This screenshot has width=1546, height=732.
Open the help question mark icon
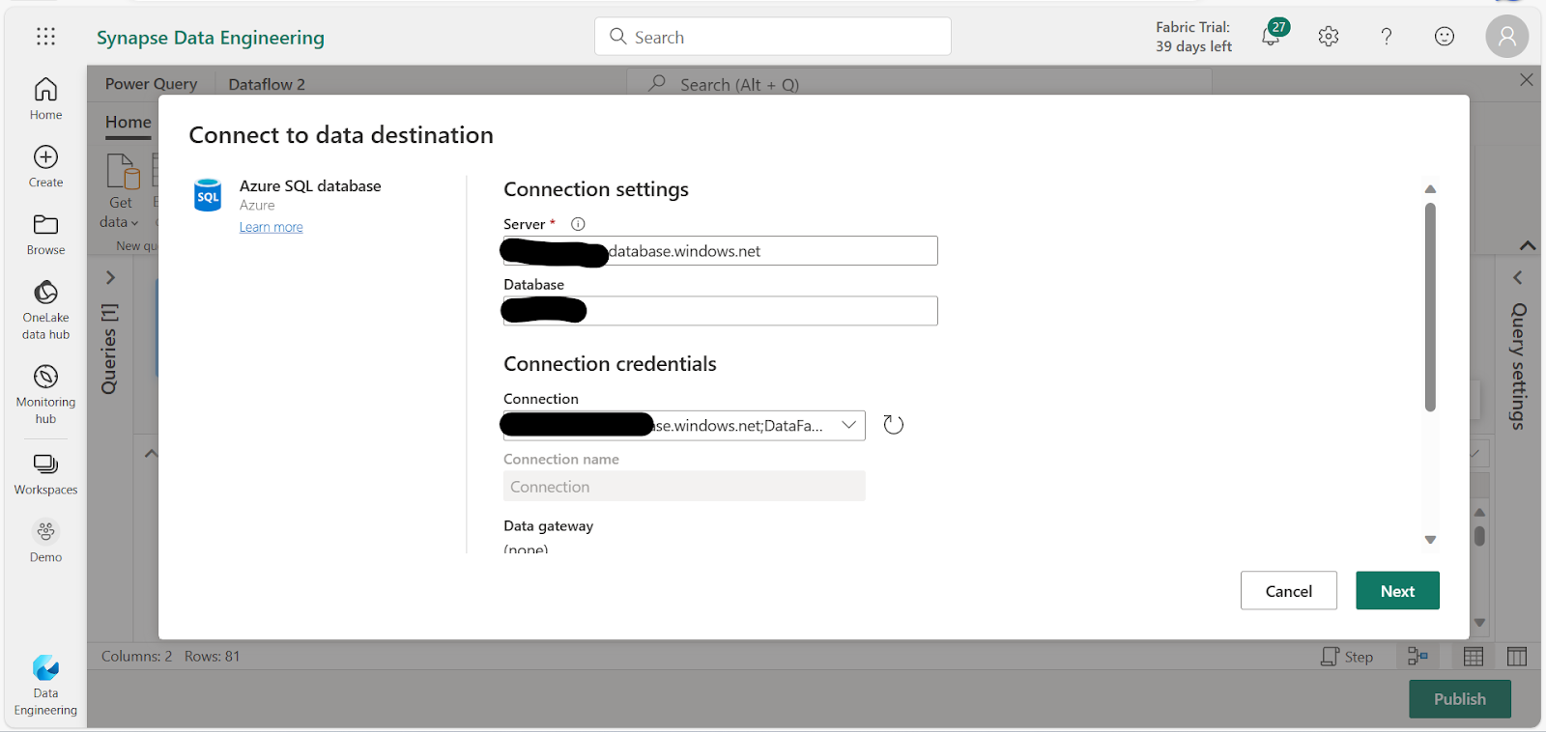(1387, 37)
